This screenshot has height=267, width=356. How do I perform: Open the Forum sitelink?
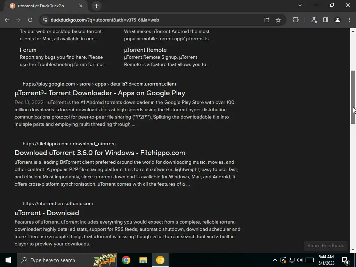click(28, 50)
